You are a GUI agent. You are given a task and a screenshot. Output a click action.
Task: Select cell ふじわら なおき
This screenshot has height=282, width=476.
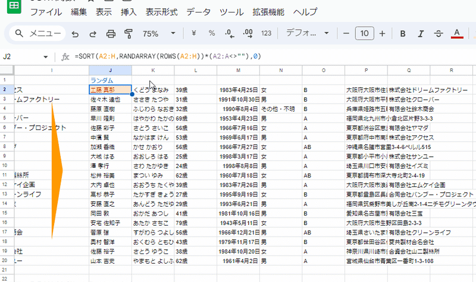[x=153, y=109]
